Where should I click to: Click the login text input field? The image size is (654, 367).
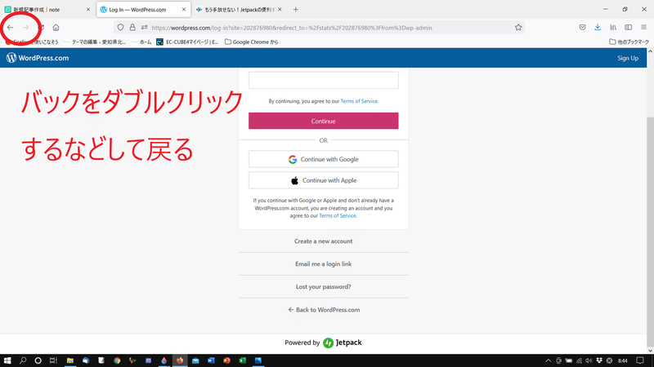coord(323,80)
